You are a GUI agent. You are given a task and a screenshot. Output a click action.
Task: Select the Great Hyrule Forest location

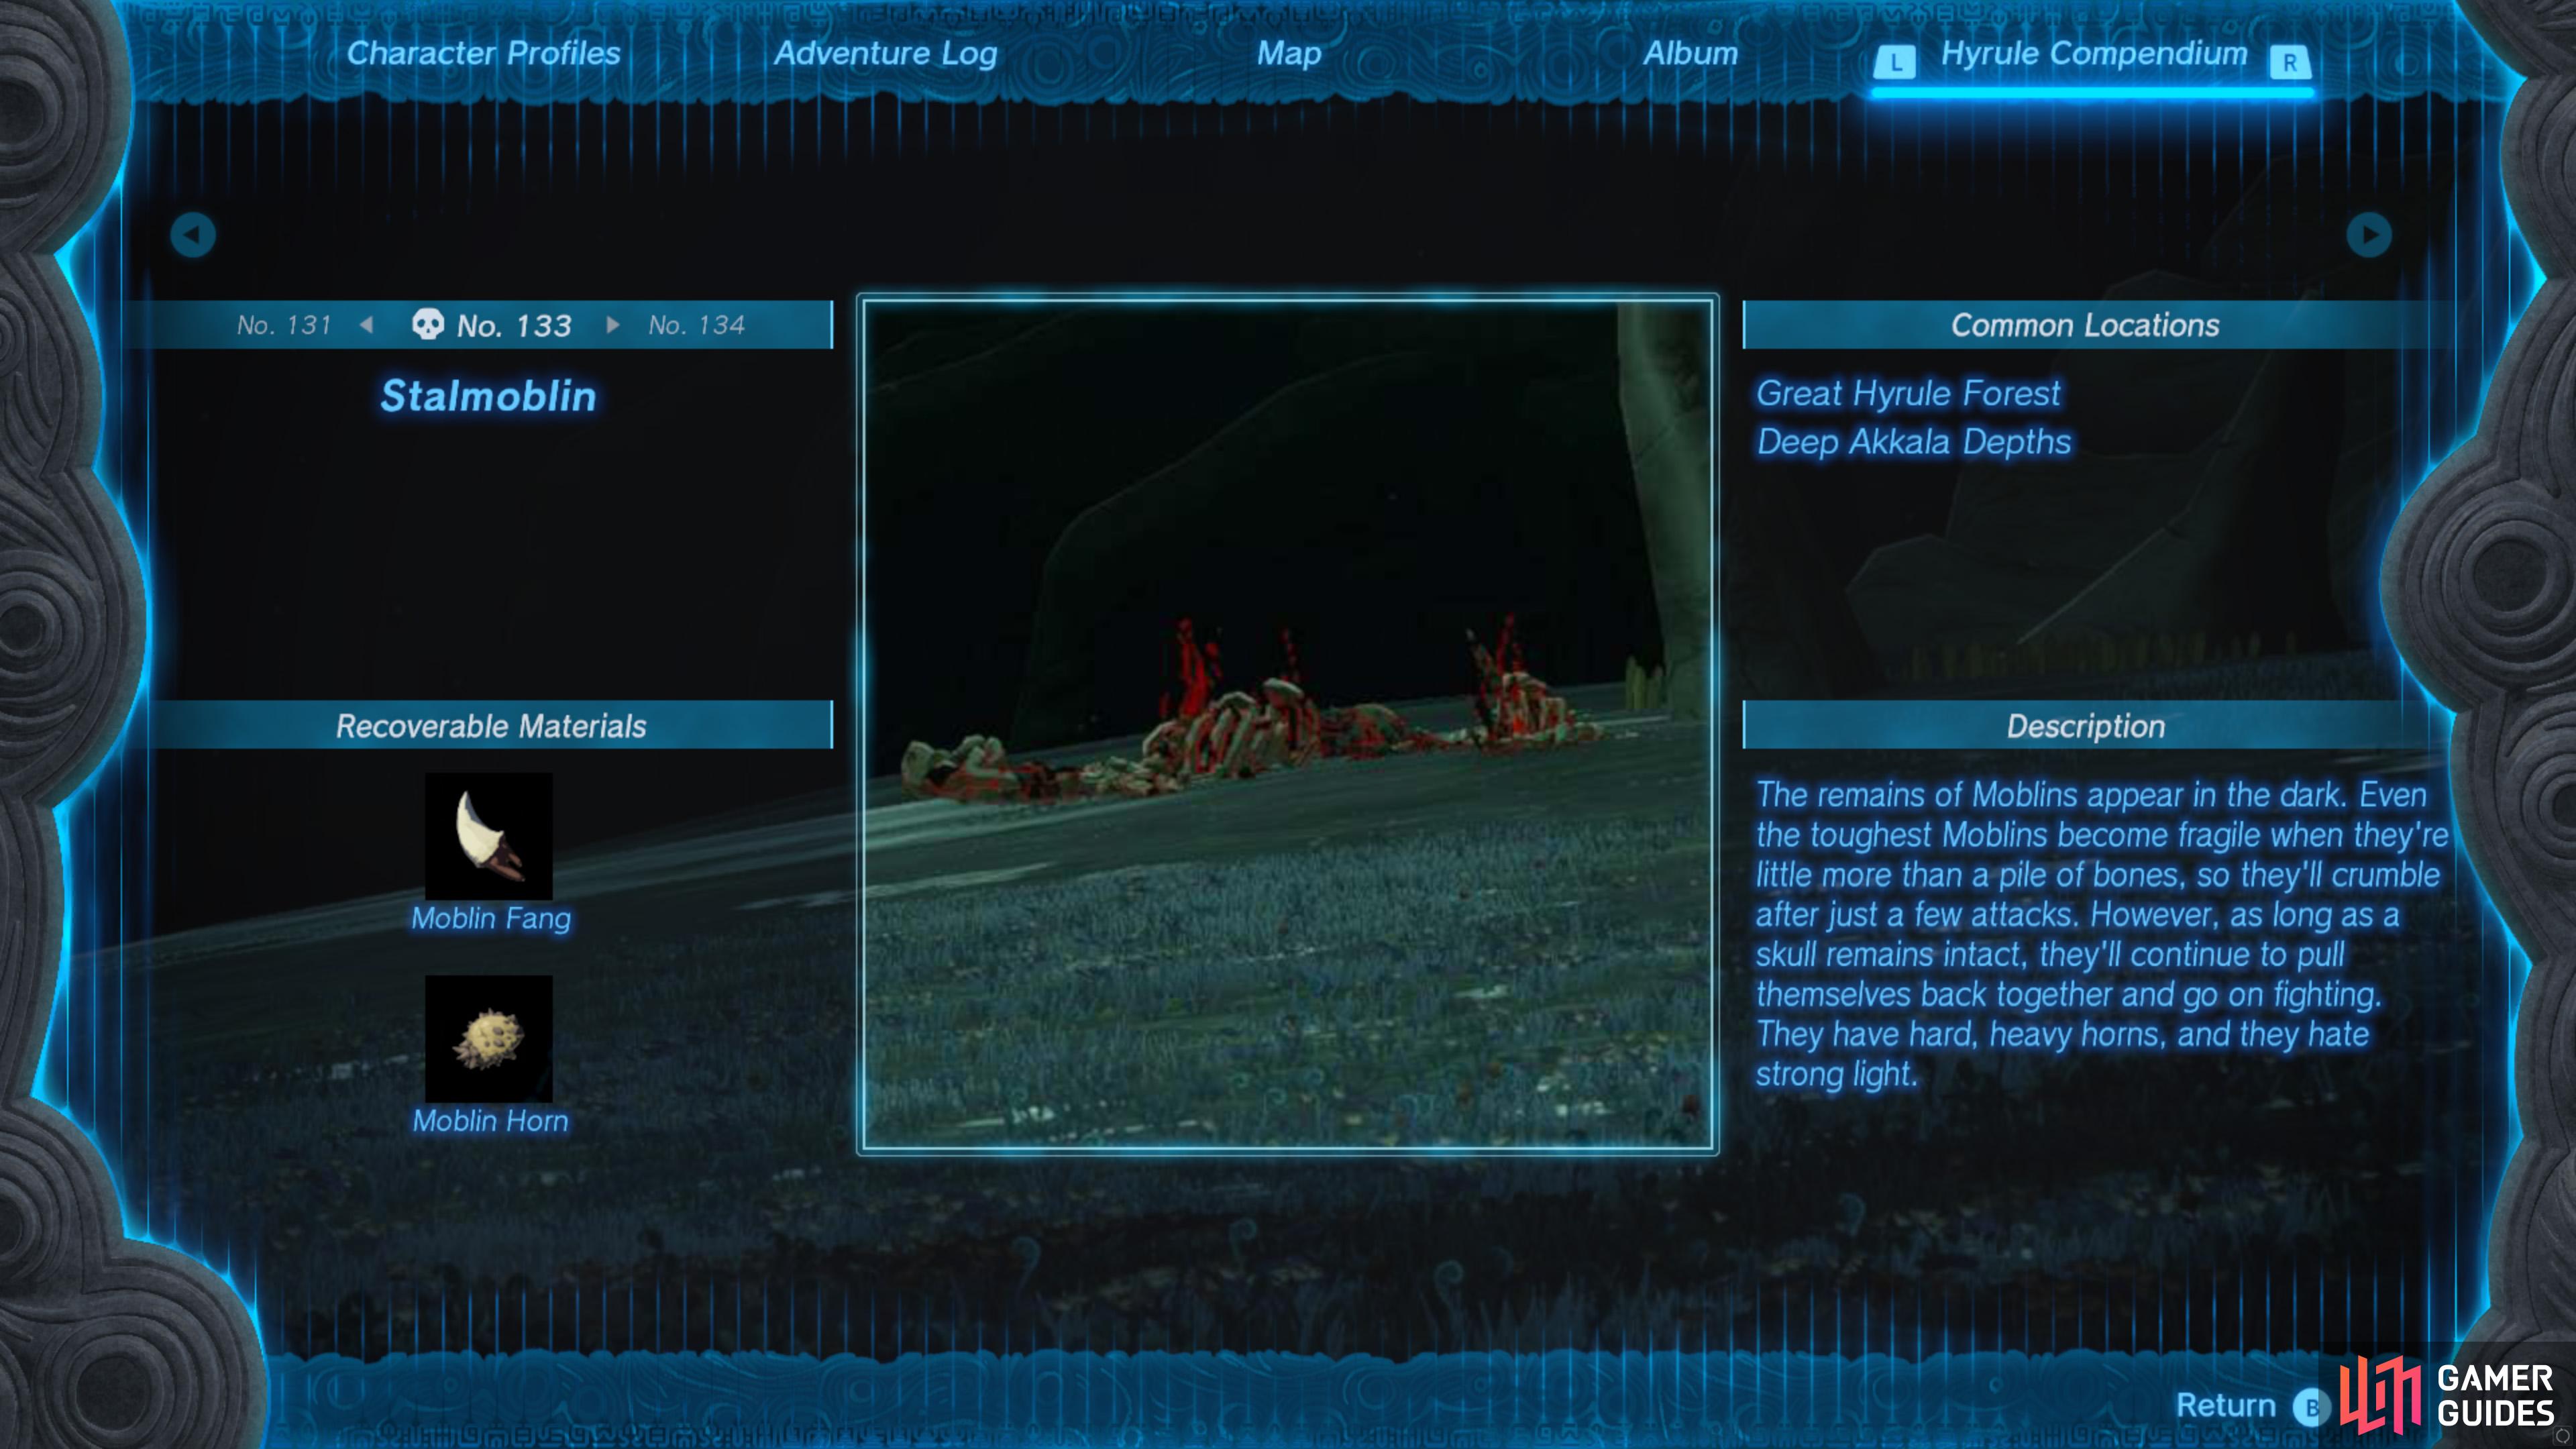[1908, 394]
